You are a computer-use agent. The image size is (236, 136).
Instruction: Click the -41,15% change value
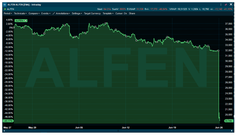[x=228, y=9]
